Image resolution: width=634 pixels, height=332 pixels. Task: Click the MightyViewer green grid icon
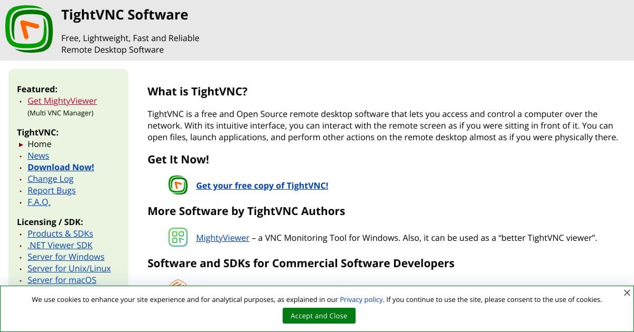[x=178, y=237]
